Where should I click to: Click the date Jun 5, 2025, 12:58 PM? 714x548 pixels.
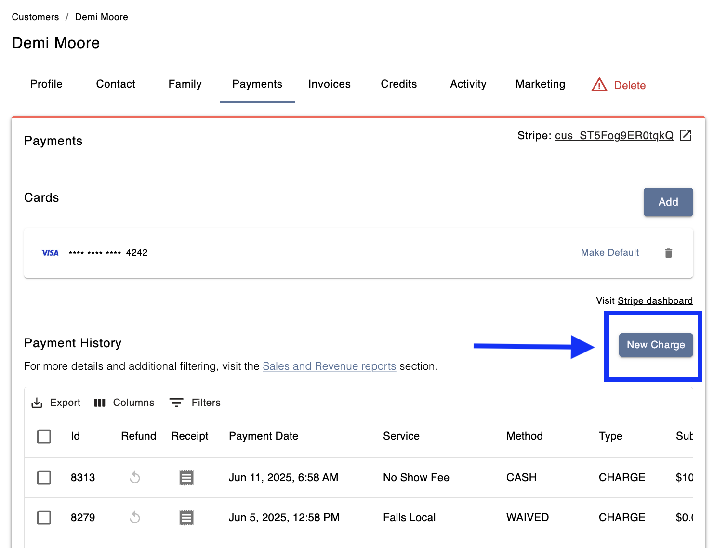click(284, 518)
